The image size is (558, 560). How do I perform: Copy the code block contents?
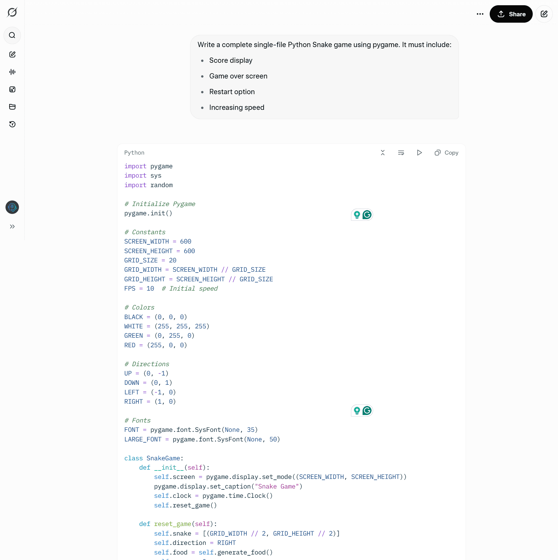(x=447, y=153)
